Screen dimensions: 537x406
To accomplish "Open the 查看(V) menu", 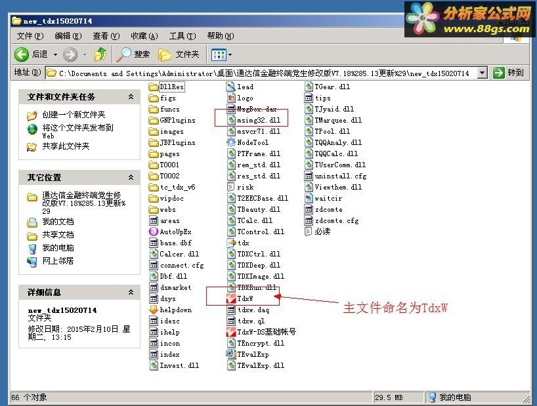I will click(106, 36).
